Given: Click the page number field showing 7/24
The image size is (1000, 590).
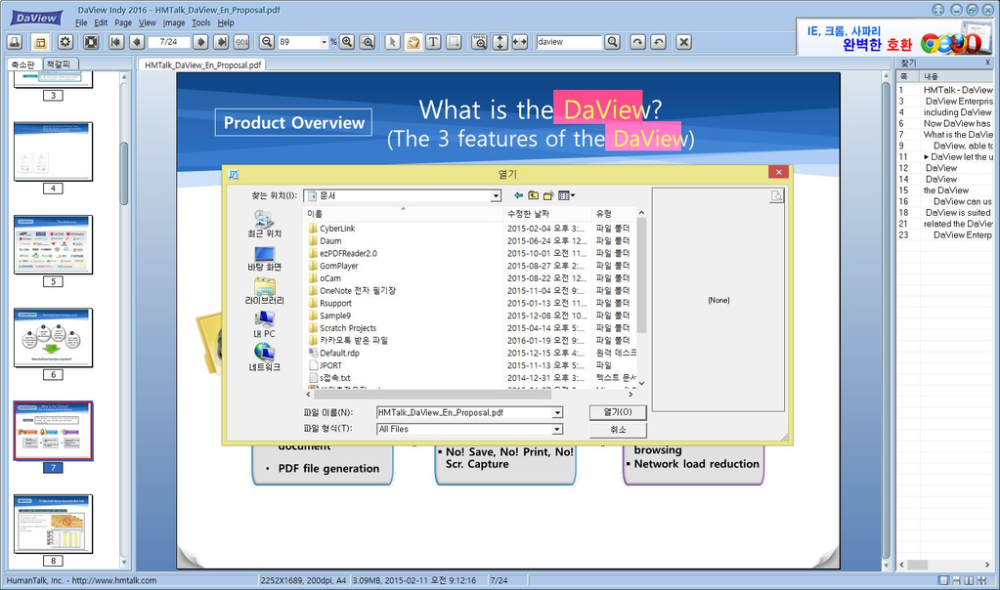Looking at the screenshot, I should 169,42.
